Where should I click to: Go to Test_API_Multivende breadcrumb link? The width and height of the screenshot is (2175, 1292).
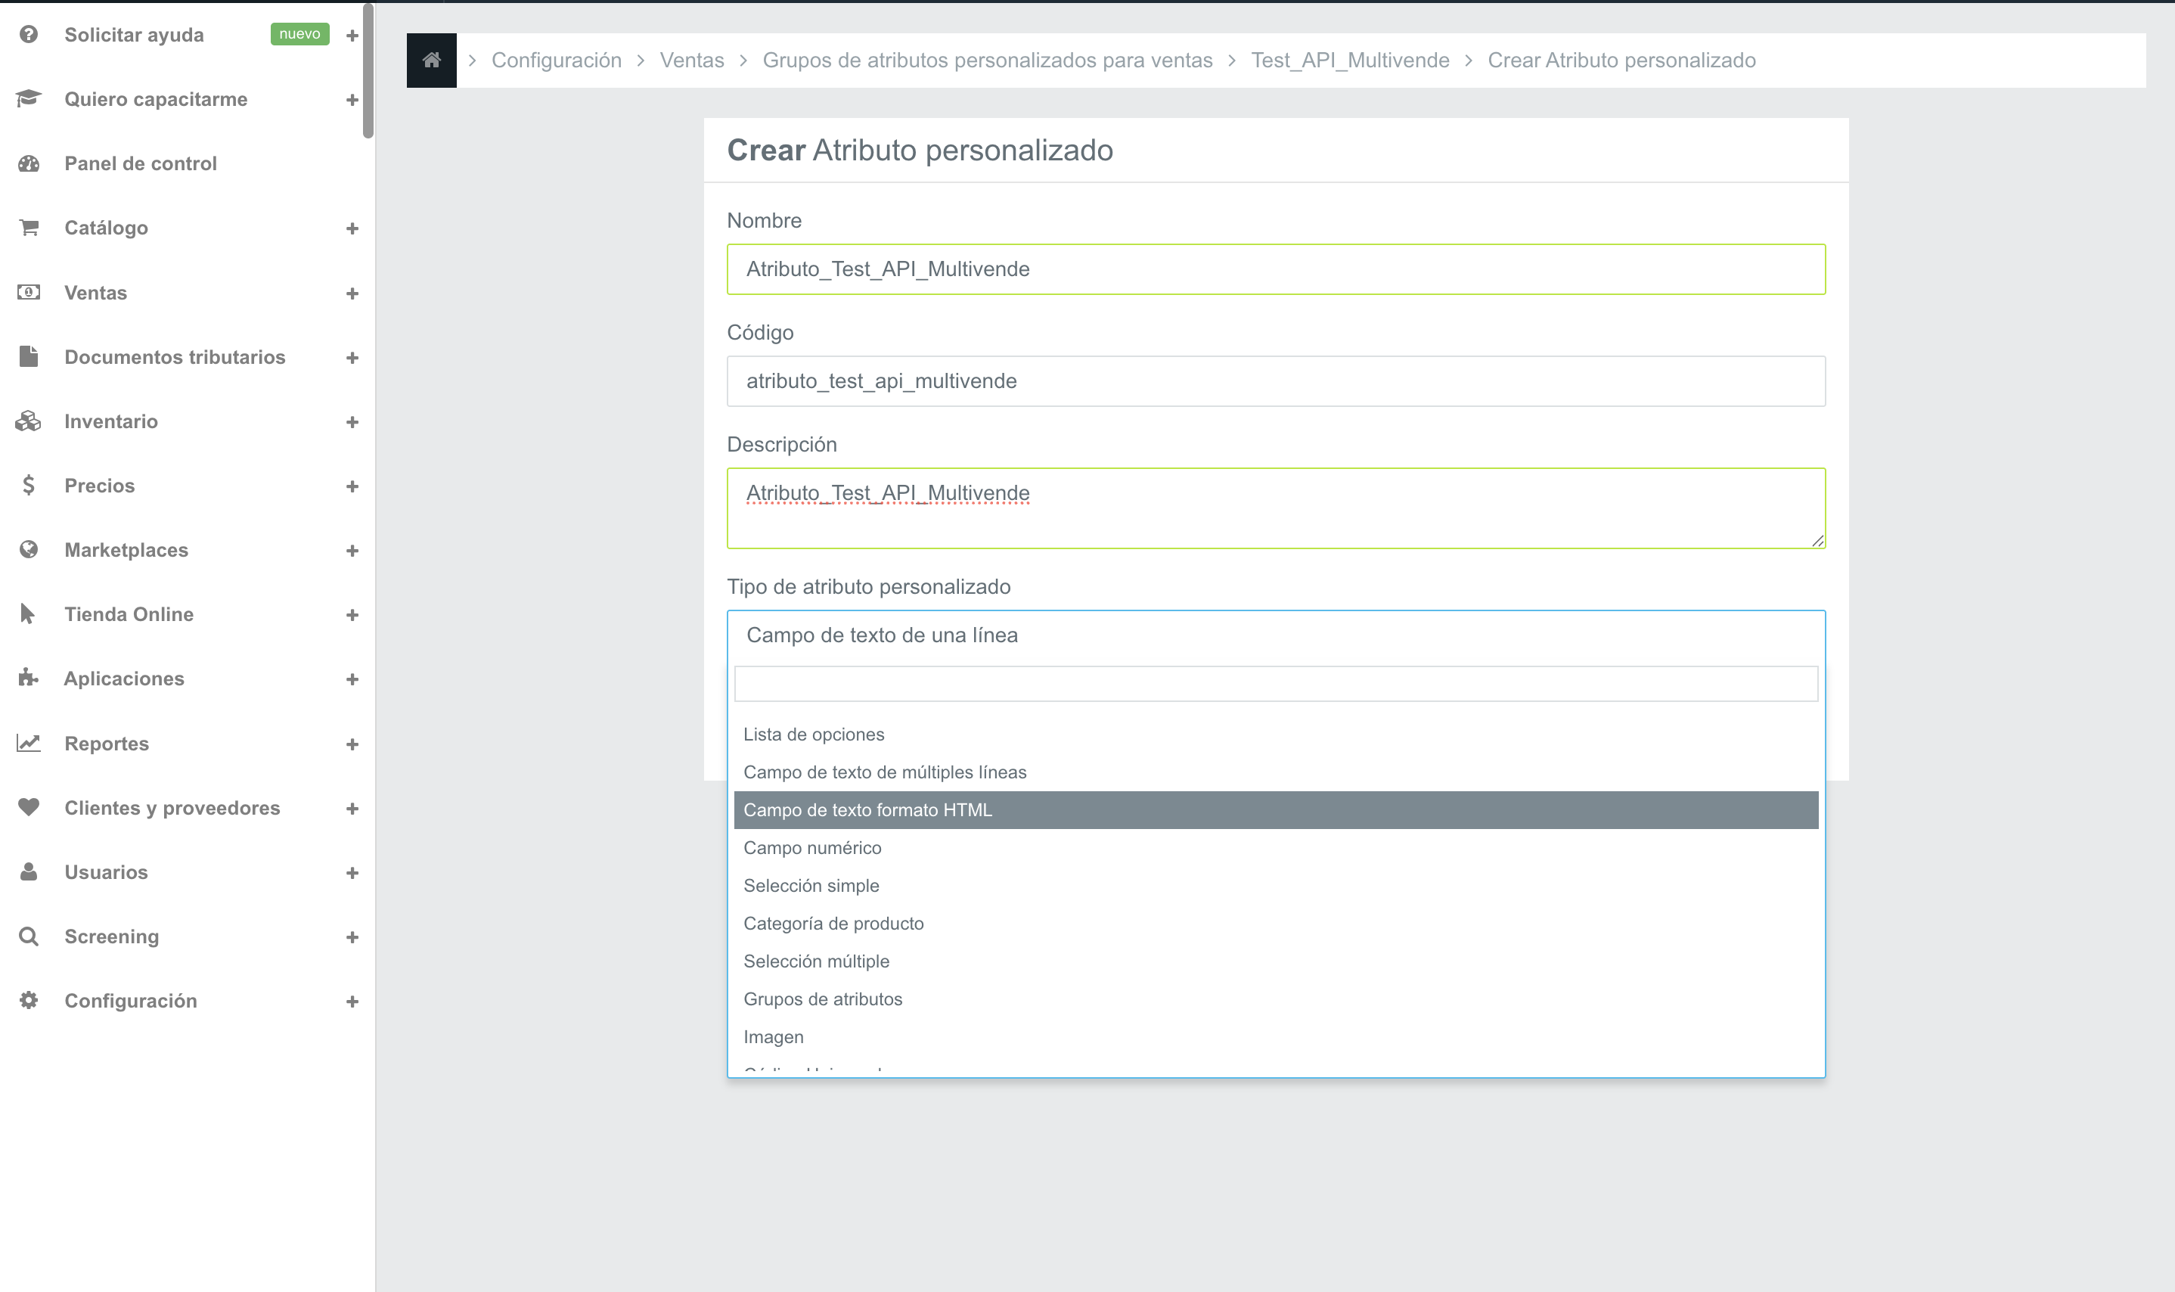point(1350,60)
